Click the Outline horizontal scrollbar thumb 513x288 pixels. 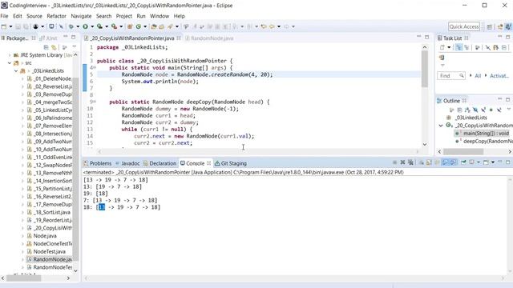point(463,151)
